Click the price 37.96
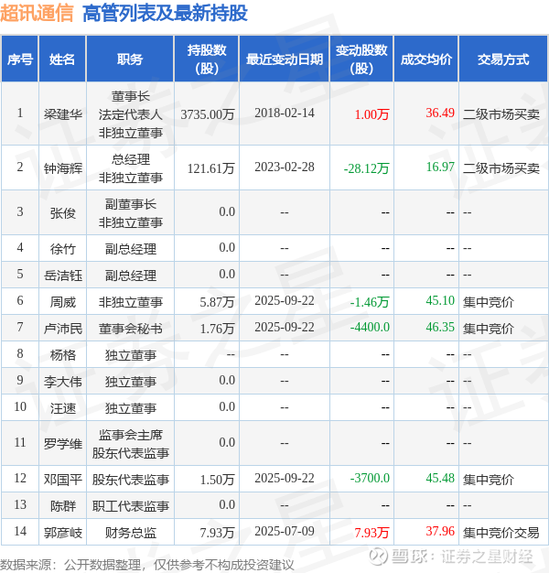This screenshot has width=549, height=573. point(440,531)
